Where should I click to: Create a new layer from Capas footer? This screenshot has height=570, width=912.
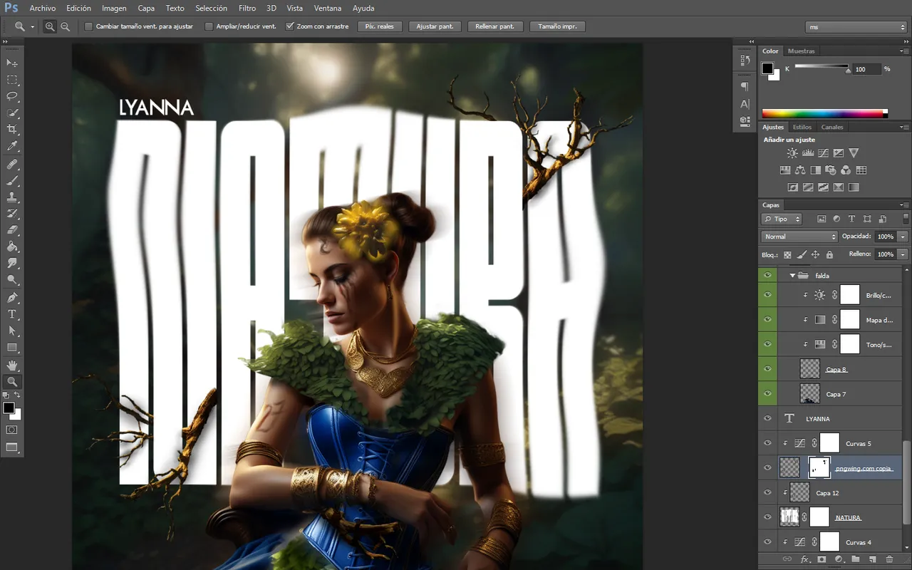coord(873,559)
